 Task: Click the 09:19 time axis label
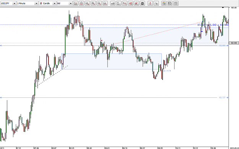tap(125, 148)
